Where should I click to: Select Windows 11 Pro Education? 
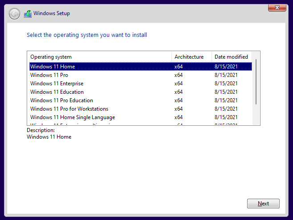141,100
